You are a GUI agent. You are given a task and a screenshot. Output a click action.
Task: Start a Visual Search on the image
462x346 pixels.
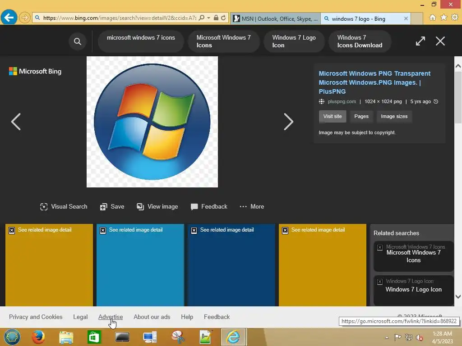(64, 206)
